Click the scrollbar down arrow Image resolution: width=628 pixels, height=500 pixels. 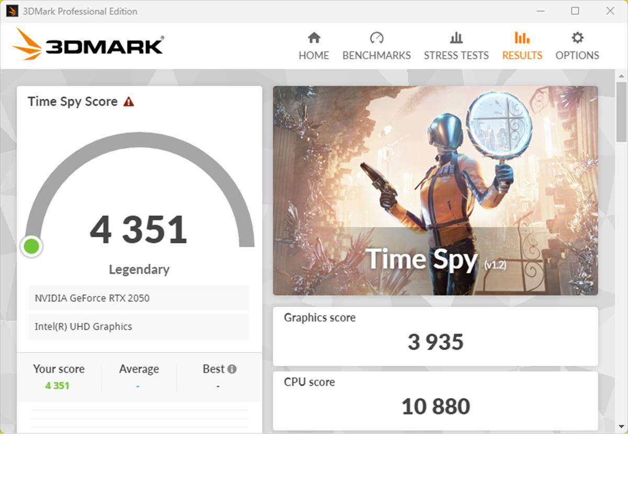point(621,427)
